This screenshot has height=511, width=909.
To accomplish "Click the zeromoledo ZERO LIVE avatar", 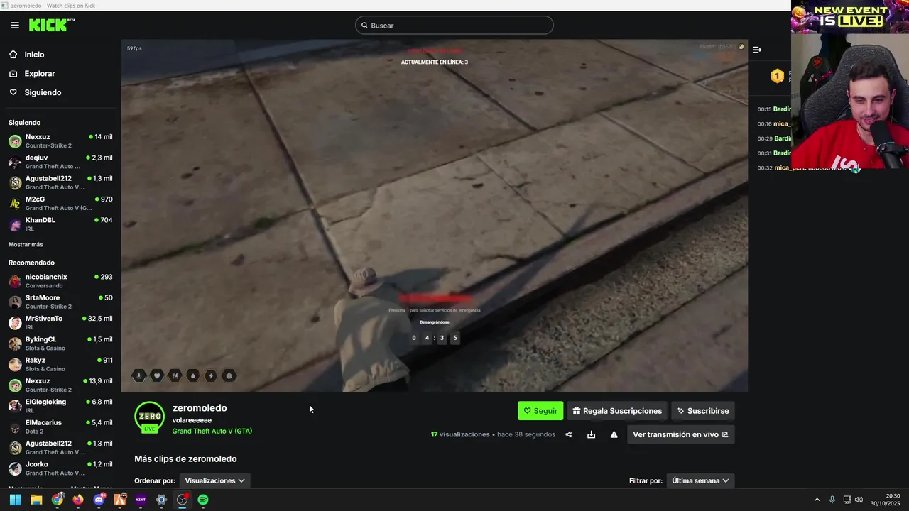I will [x=150, y=417].
